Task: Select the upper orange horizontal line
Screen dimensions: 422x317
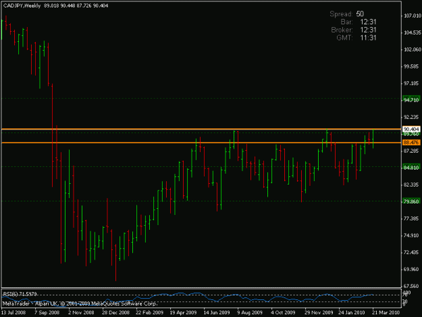Action: tap(201, 130)
